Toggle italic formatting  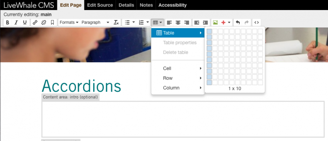tap(16, 22)
